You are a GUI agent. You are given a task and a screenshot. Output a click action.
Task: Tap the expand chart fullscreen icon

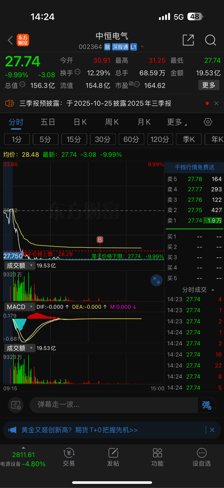156,280
